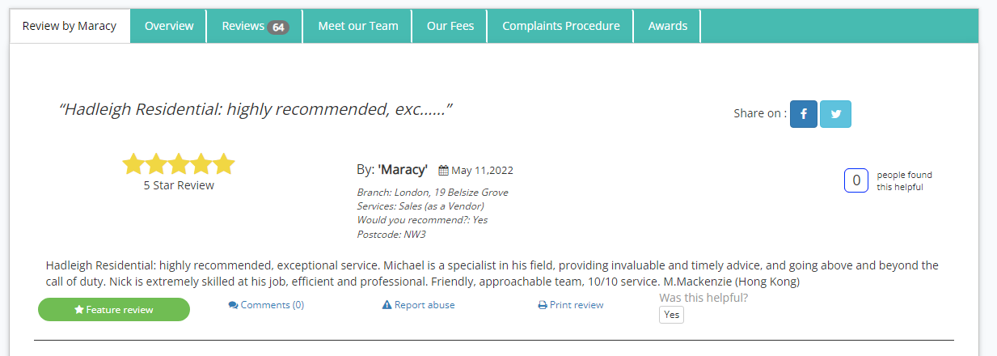Screen dimensions: 997x356
Task: Select the Awards tab
Action: 667,26
